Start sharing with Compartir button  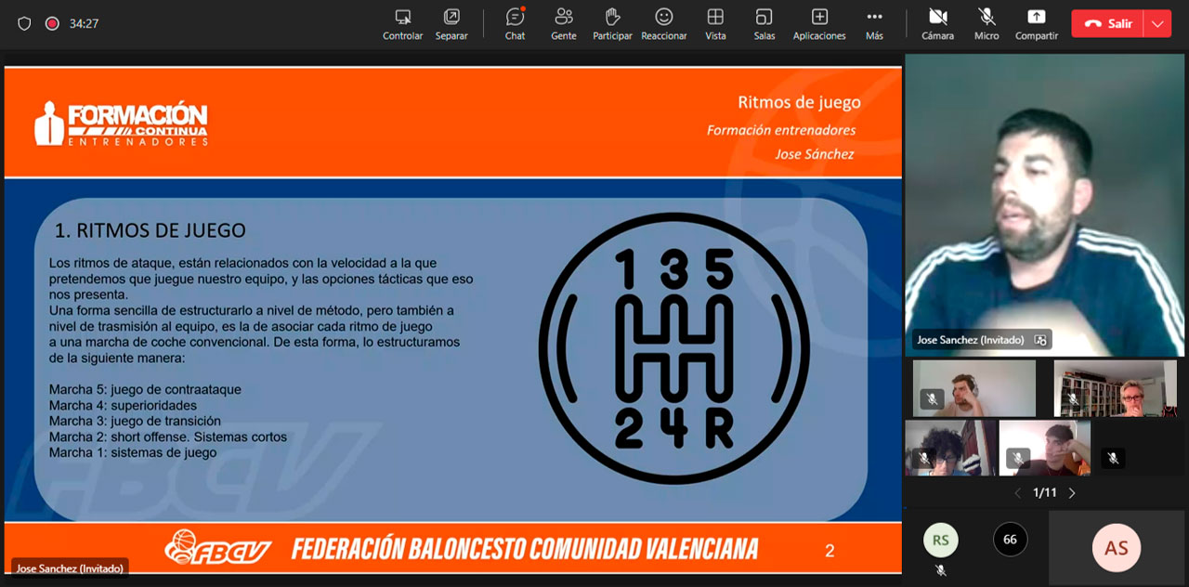point(1036,24)
